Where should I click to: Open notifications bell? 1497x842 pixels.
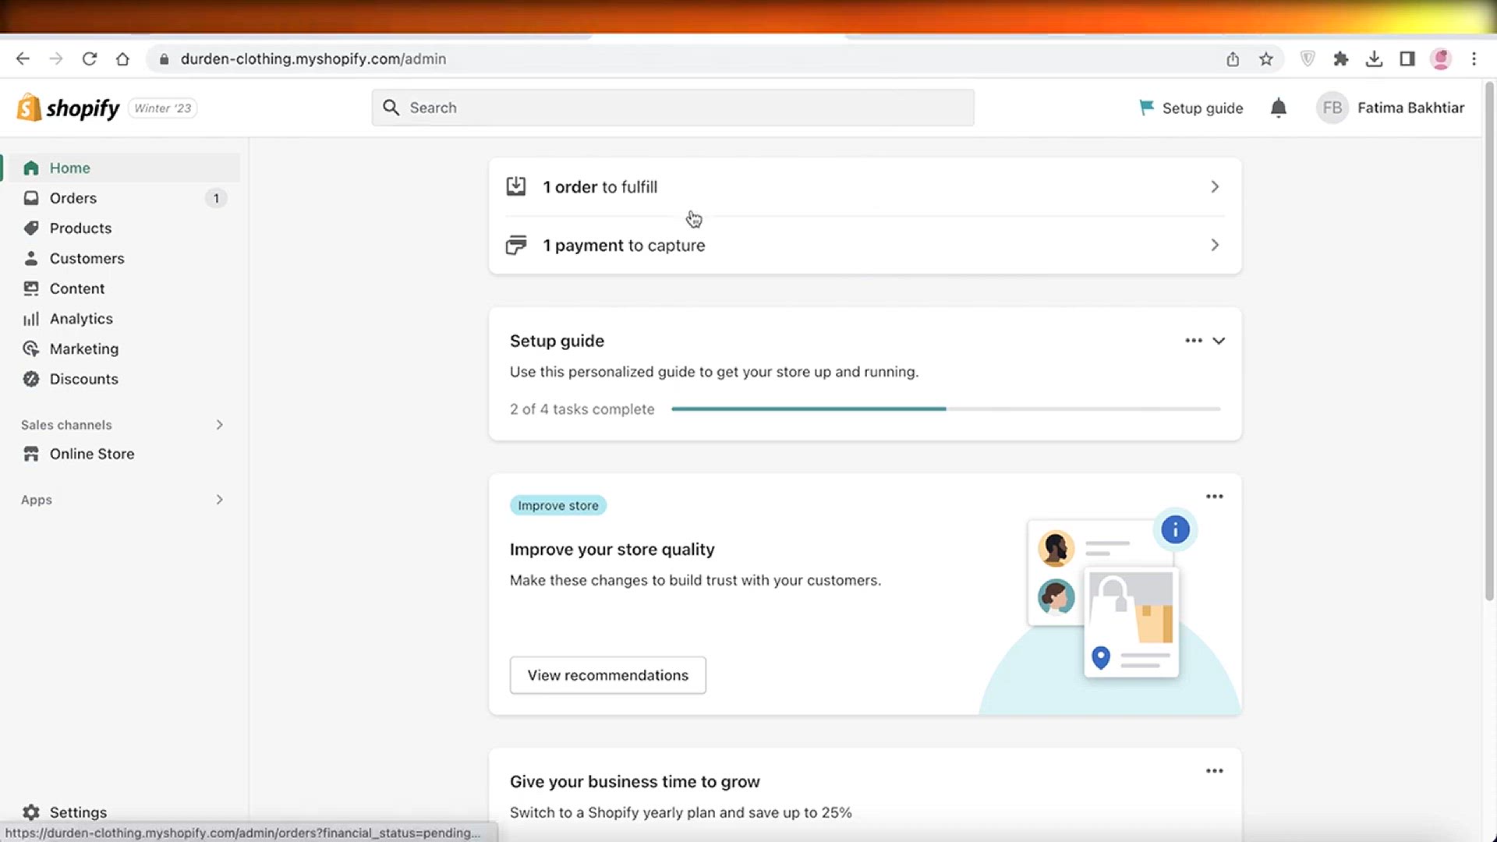tap(1279, 108)
